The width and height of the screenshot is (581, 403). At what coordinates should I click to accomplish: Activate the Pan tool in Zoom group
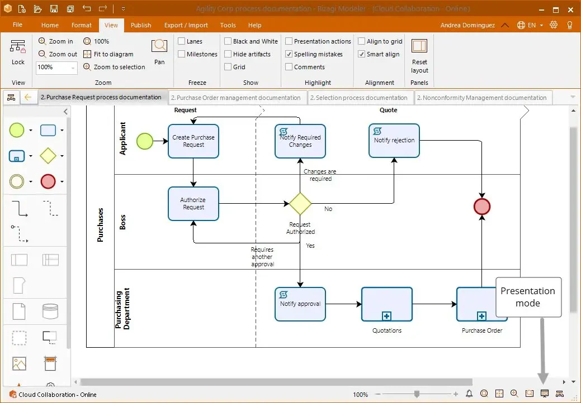[x=159, y=52]
